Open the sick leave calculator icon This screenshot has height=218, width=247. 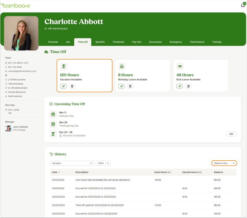(x=188, y=86)
